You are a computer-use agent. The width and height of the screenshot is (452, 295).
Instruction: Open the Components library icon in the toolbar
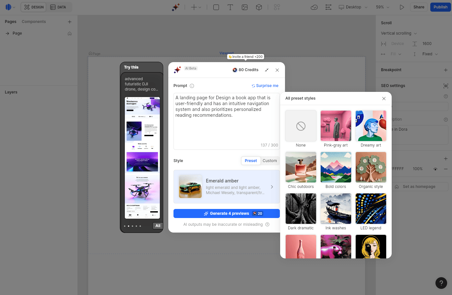tap(277, 7)
